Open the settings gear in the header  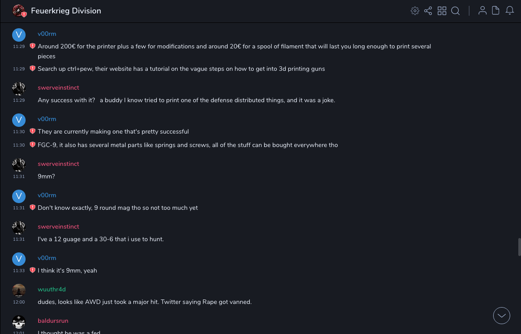[415, 11]
